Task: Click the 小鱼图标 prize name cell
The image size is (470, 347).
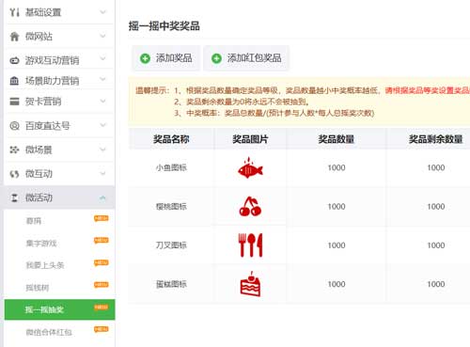Action: pos(171,167)
